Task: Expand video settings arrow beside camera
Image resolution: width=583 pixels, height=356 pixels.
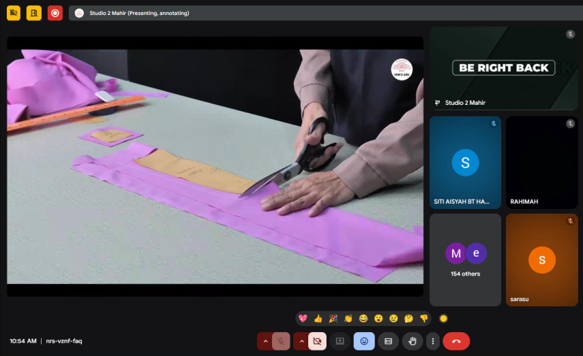Action: (x=301, y=341)
